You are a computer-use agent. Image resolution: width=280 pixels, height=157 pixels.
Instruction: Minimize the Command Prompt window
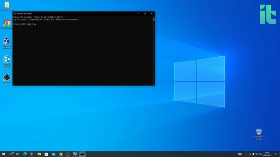138,14
